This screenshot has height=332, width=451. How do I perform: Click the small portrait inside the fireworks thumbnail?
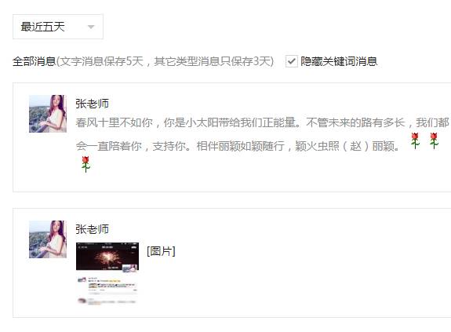pyautogui.click(x=130, y=268)
